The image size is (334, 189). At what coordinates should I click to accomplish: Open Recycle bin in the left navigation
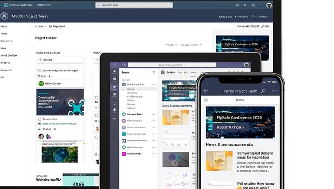click(6, 70)
